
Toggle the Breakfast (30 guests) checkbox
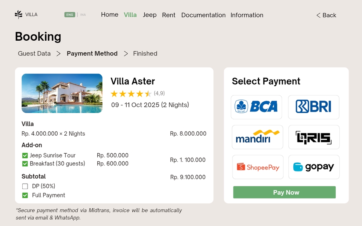[25, 164]
